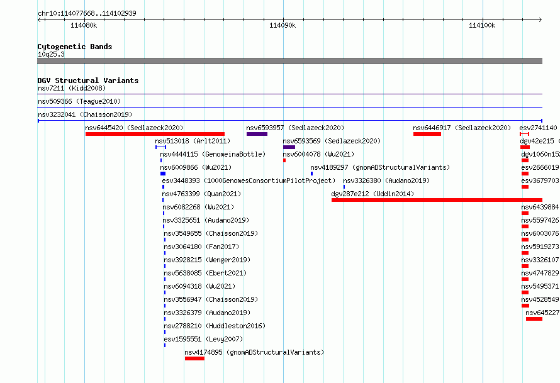Click the dgv287e212 (Uddin2014) label
The width and height of the screenshot is (560, 383).
pos(373,194)
